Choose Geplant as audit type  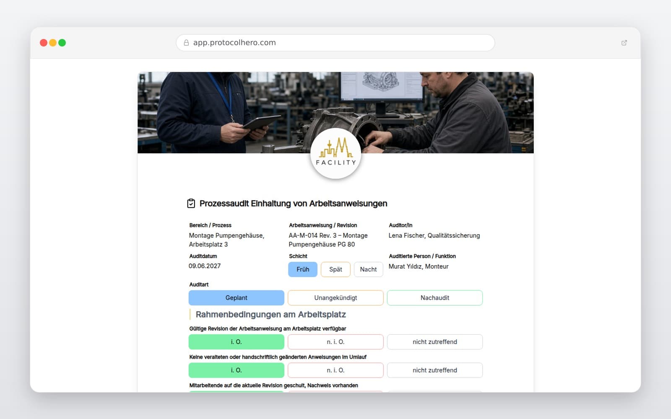tap(237, 298)
